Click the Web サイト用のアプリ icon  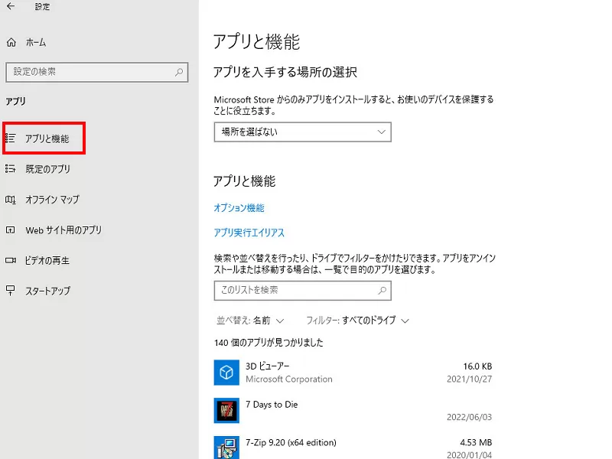coord(11,230)
